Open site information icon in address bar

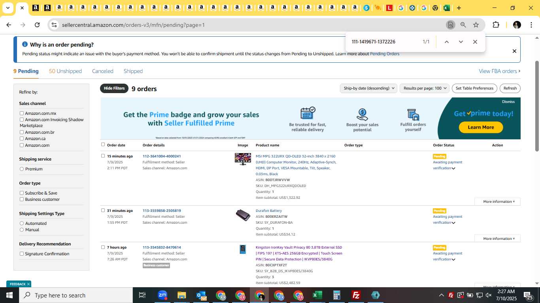coord(54,25)
